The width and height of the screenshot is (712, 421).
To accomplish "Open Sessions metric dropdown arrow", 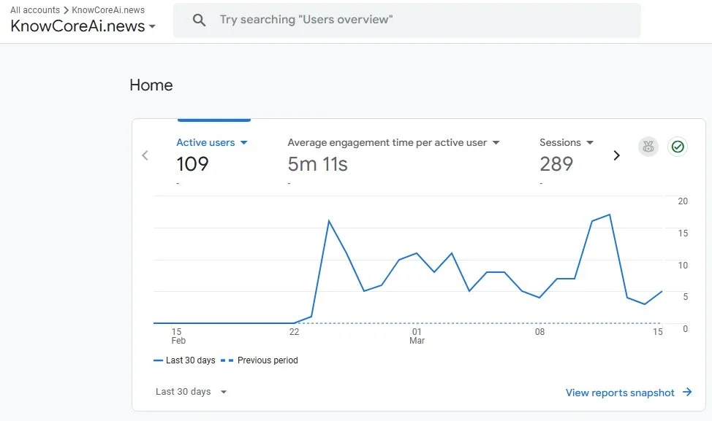I will tap(590, 142).
